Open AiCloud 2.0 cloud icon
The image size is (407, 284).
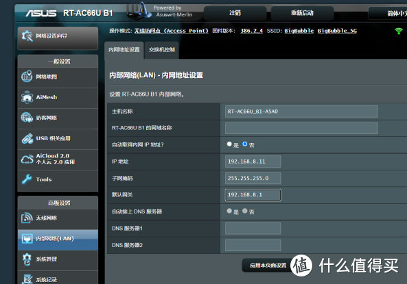click(x=27, y=159)
